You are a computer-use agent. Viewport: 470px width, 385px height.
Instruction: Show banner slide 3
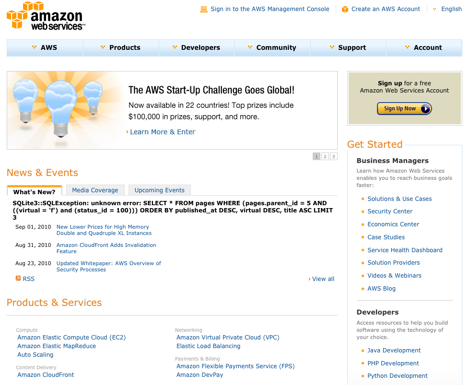[x=334, y=156]
